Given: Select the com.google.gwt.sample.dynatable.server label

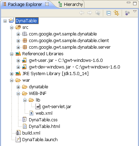Looking at the screenshot, I should [69, 47].
